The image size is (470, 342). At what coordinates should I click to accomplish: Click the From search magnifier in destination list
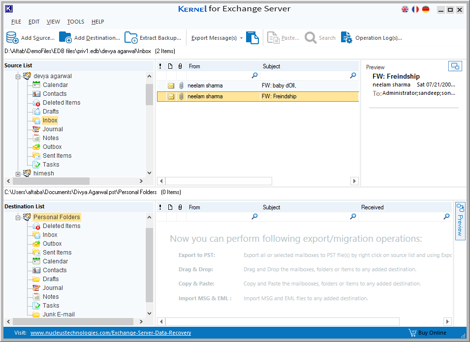tap(255, 216)
